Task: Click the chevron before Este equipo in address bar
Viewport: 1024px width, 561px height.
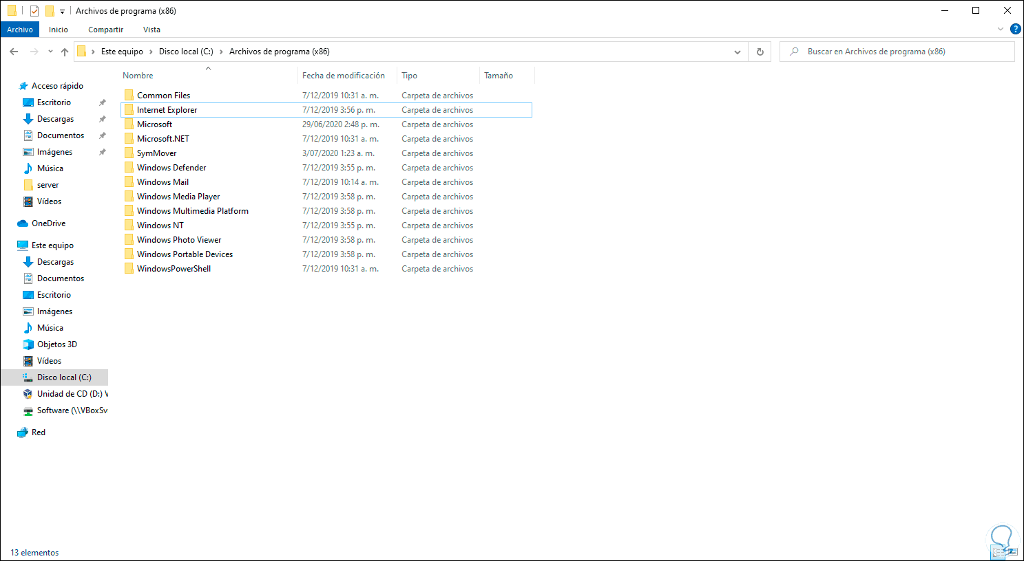Action: point(94,52)
